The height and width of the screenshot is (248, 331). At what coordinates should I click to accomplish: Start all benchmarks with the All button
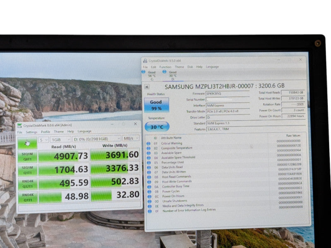[27, 143]
